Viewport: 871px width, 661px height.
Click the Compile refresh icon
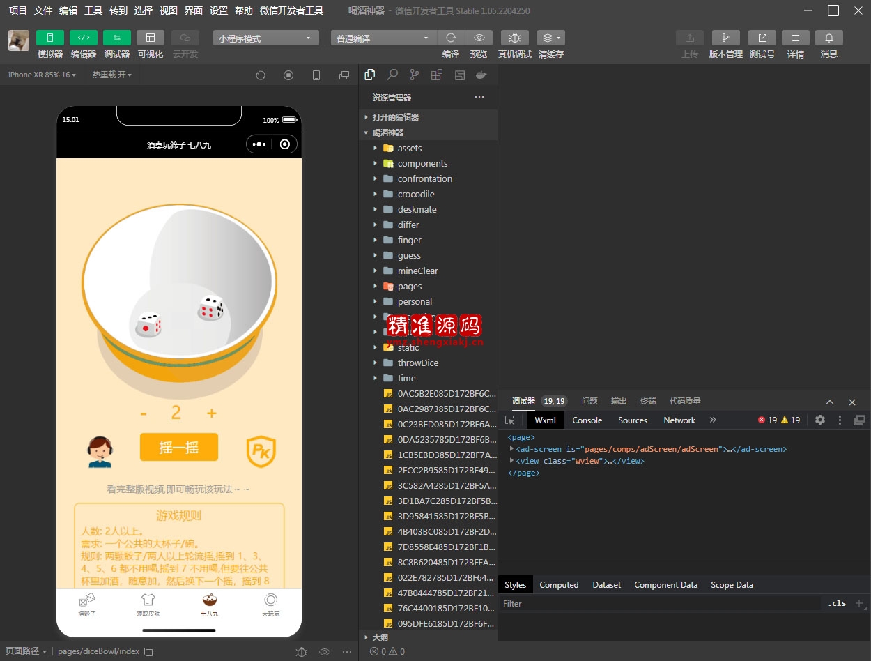(451, 38)
